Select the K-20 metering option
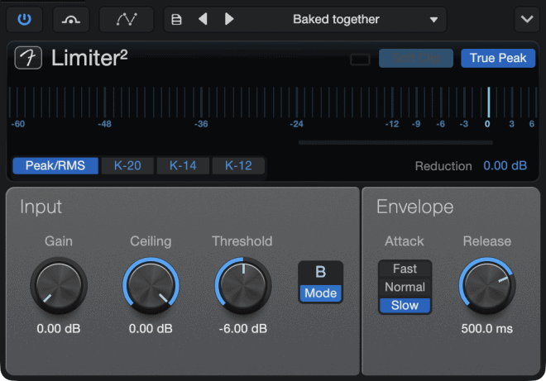Screen dimensions: 546x381 tap(127, 165)
